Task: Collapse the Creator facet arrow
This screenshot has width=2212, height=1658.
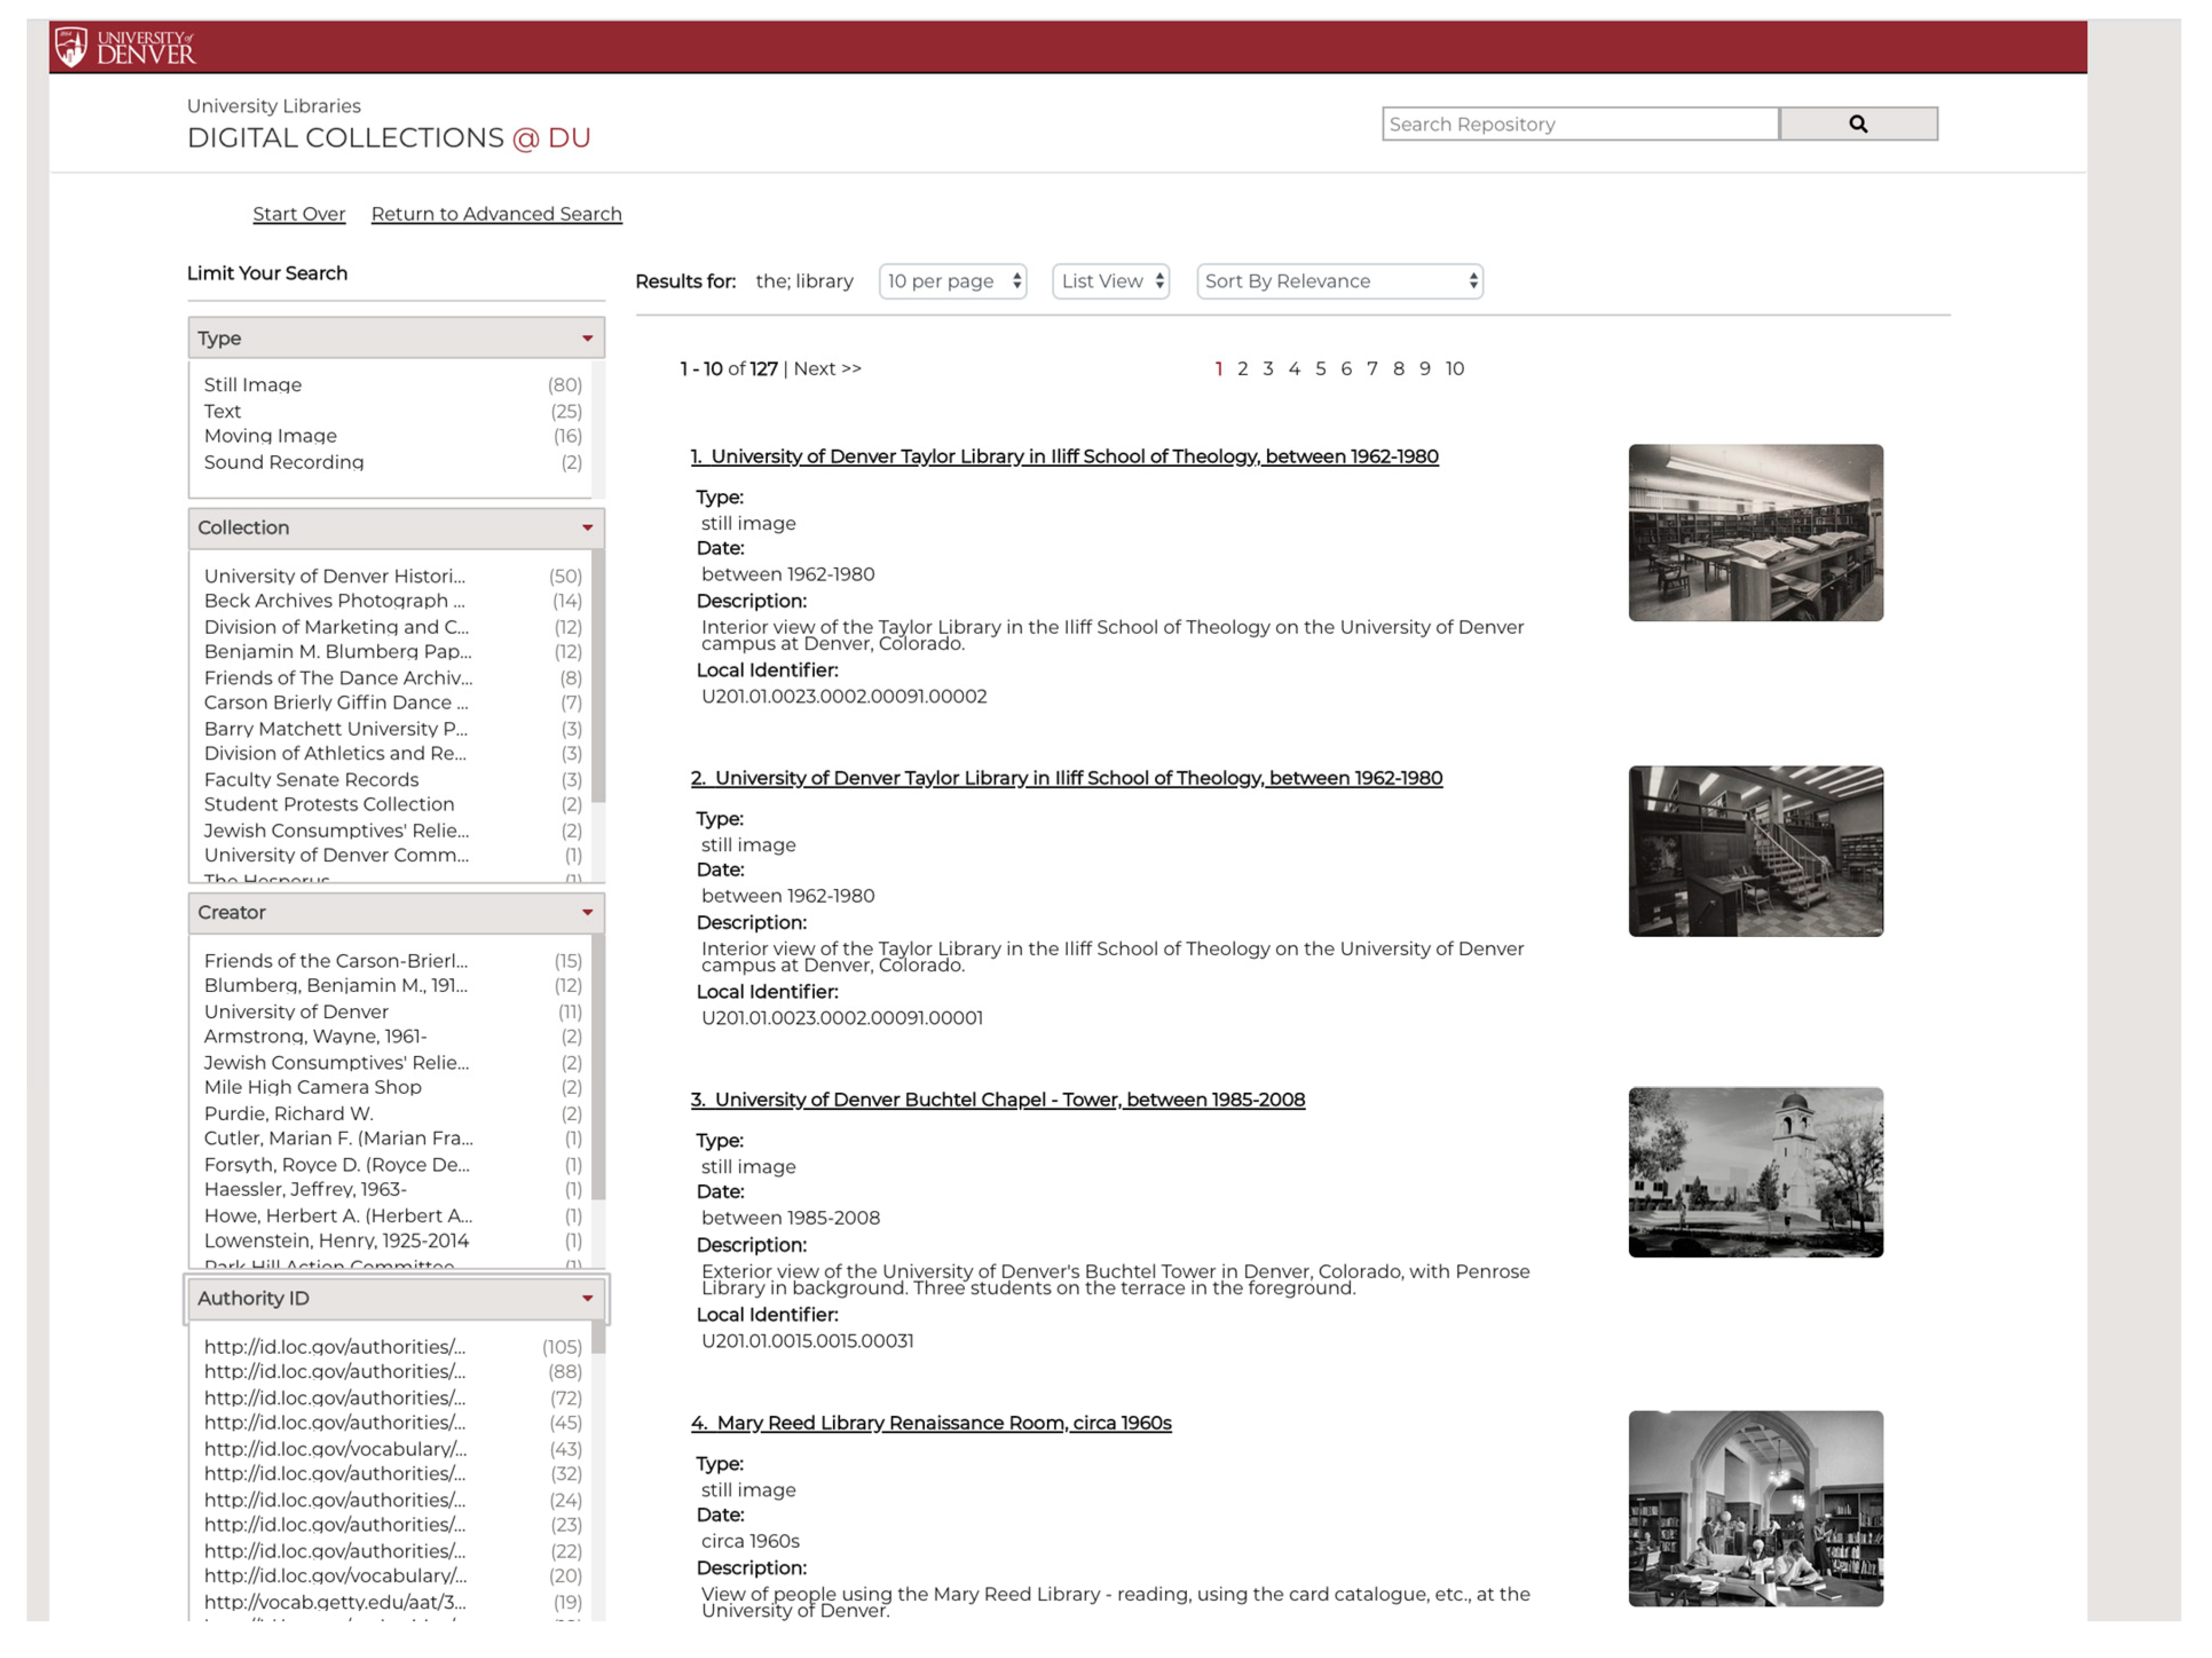Action: point(587,912)
